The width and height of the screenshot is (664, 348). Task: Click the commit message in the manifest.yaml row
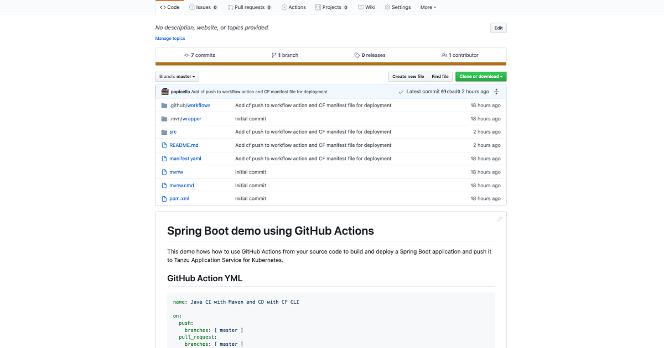[313, 159]
